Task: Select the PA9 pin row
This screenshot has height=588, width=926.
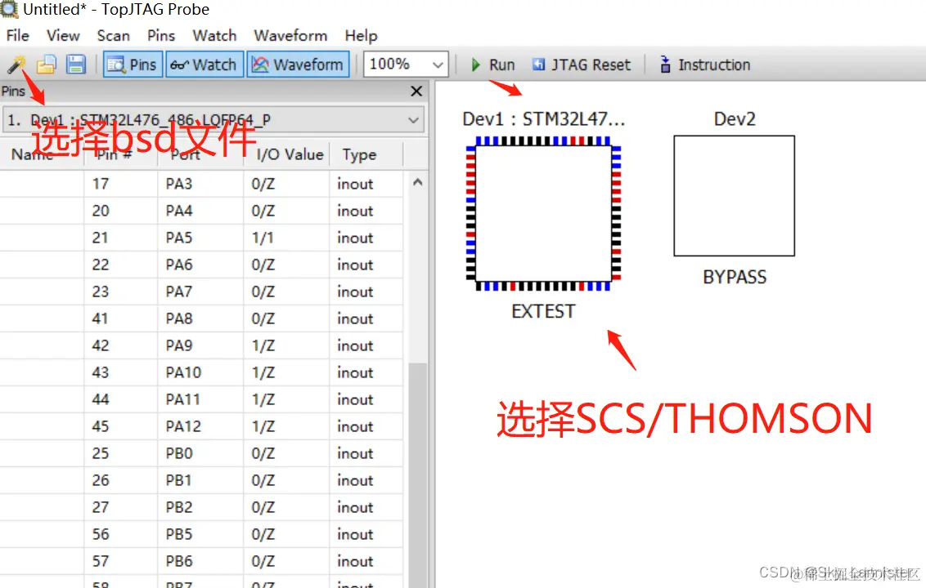Action: click(x=201, y=345)
